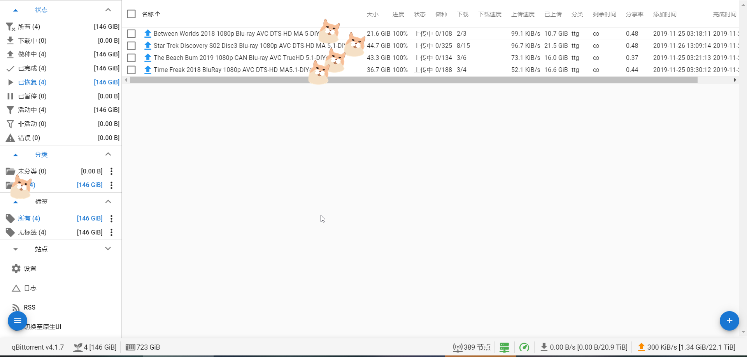Viewport: 747px width, 357px height.
Task: Sort by the 分享率 column header
Action: tap(635, 14)
